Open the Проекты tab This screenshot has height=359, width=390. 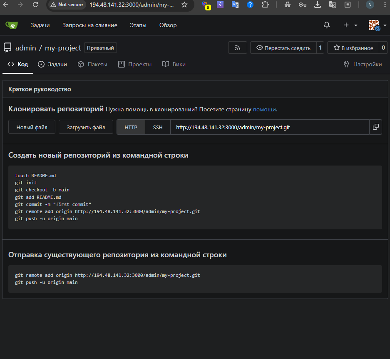[135, 64]
